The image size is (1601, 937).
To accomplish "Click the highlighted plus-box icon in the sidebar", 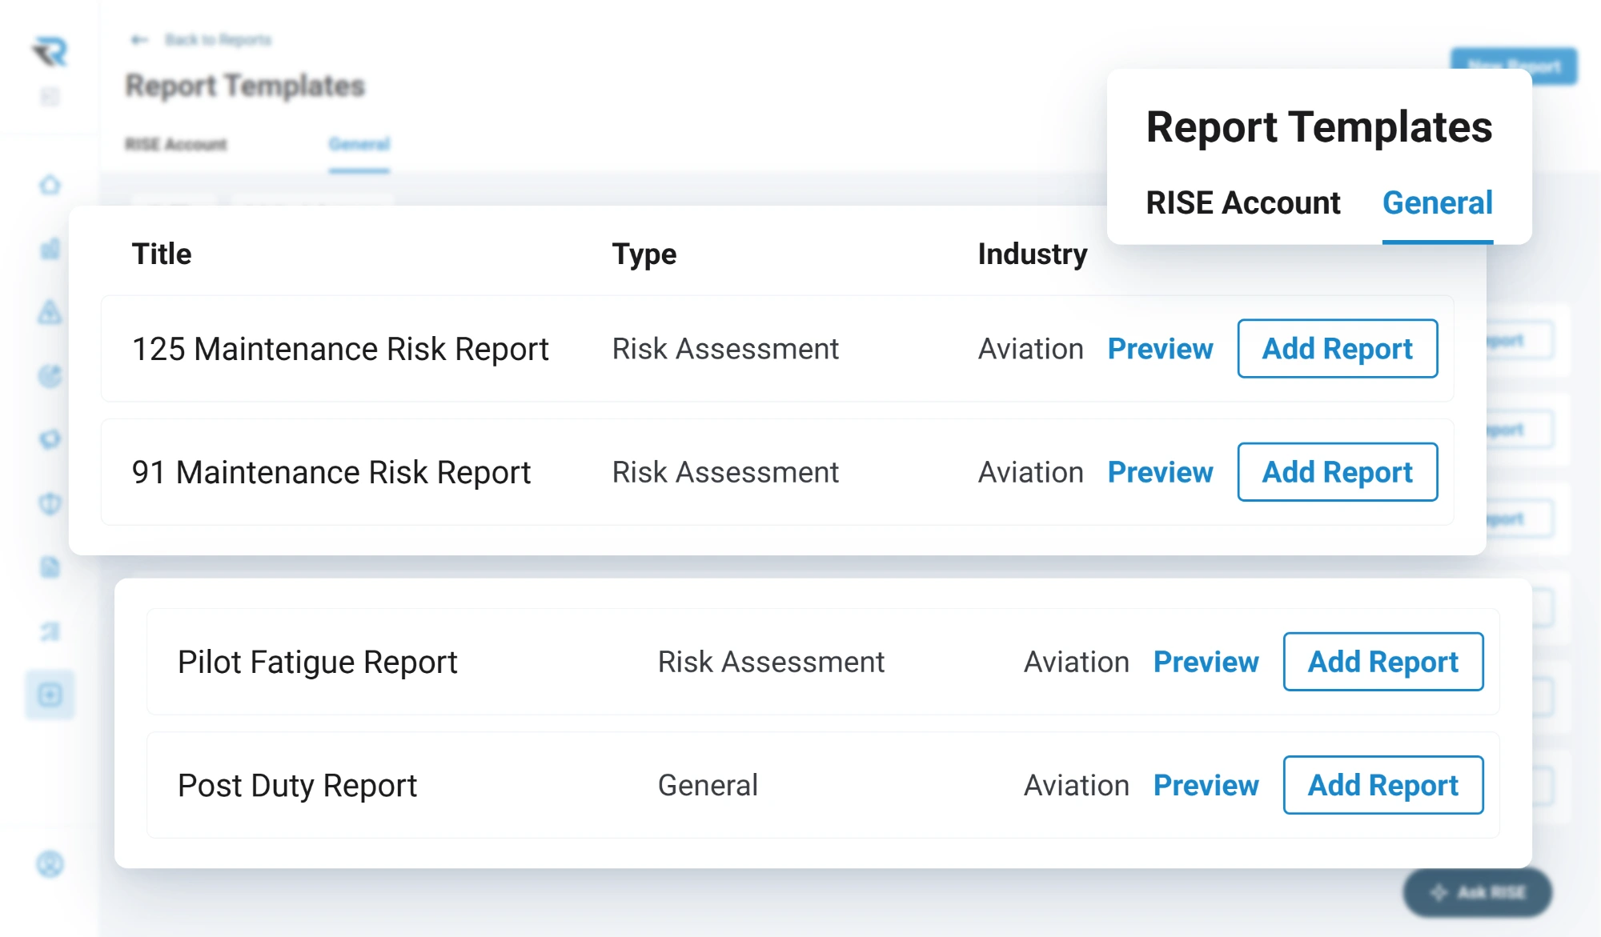I will click(50, 695).
